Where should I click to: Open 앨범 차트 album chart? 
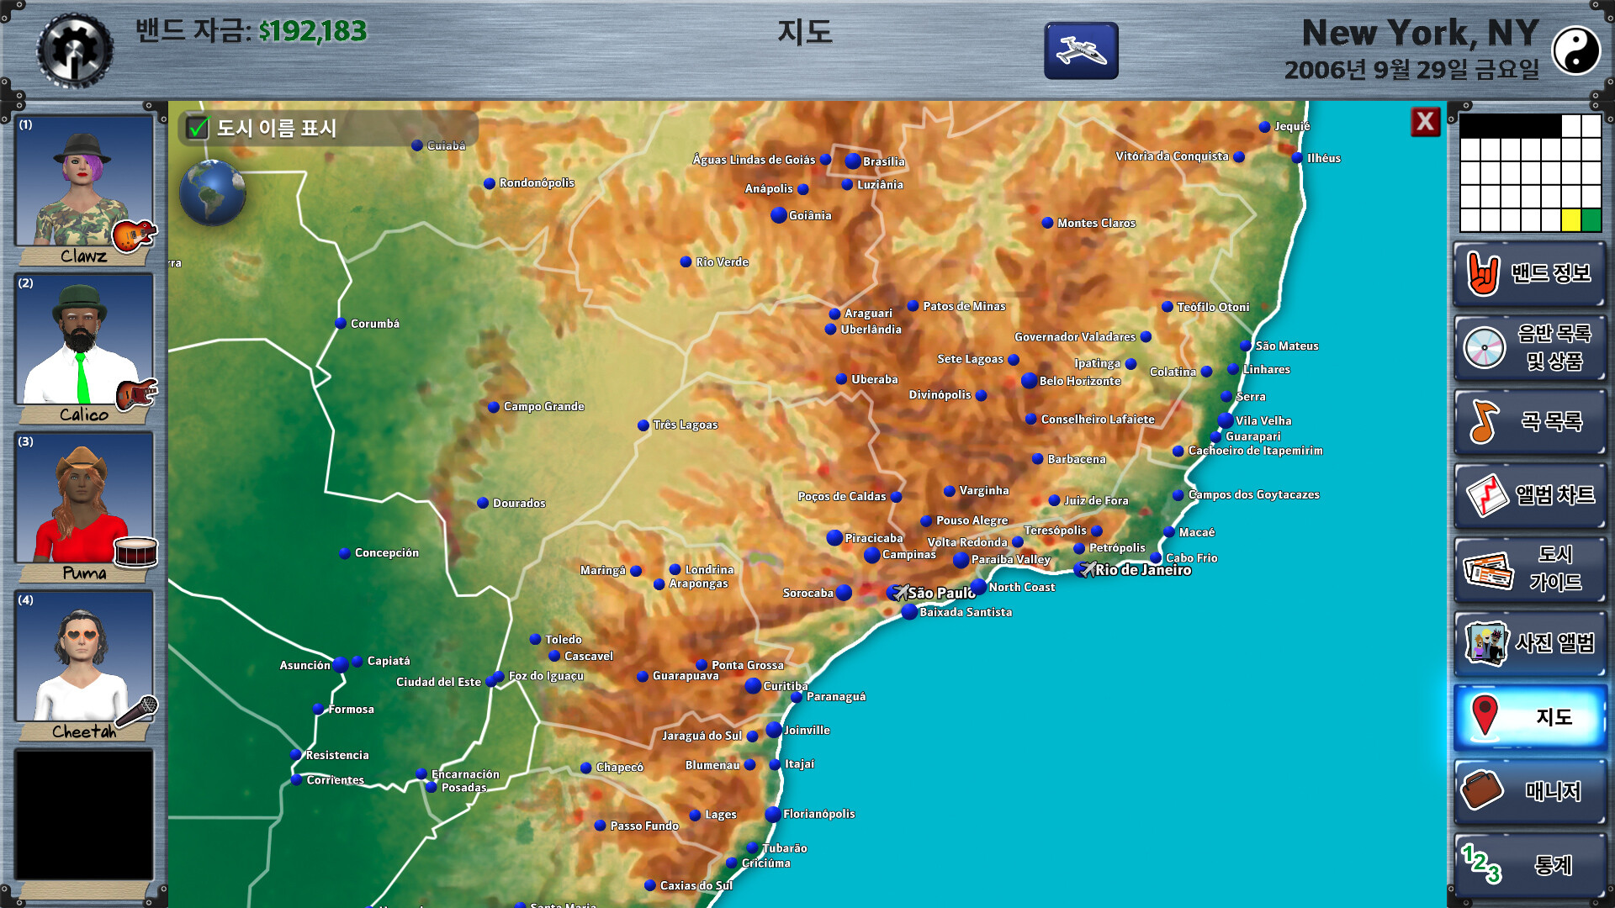point(1529,495)
